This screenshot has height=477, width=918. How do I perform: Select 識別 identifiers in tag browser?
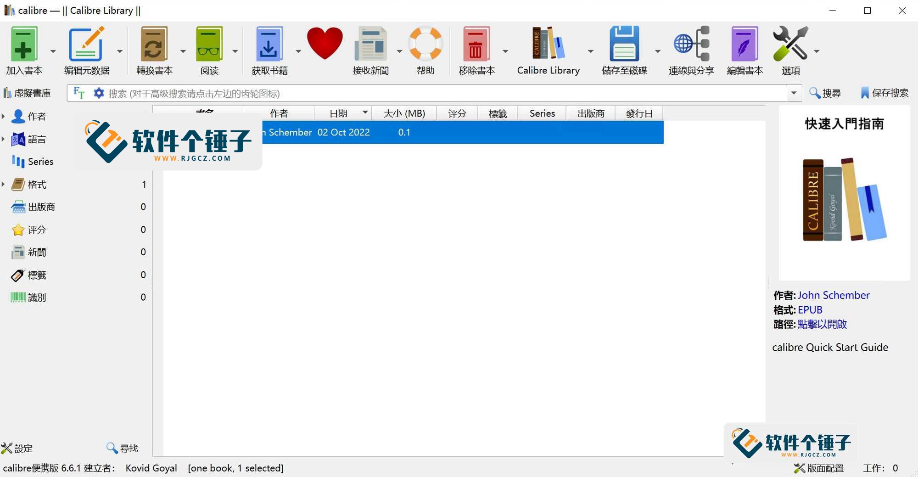coord(37,297)
